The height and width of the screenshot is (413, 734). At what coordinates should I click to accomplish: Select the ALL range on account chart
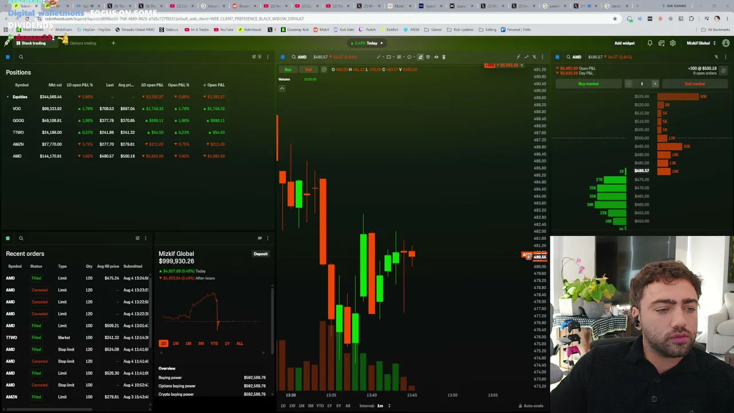pyautogui.click(x=240, y=344)
